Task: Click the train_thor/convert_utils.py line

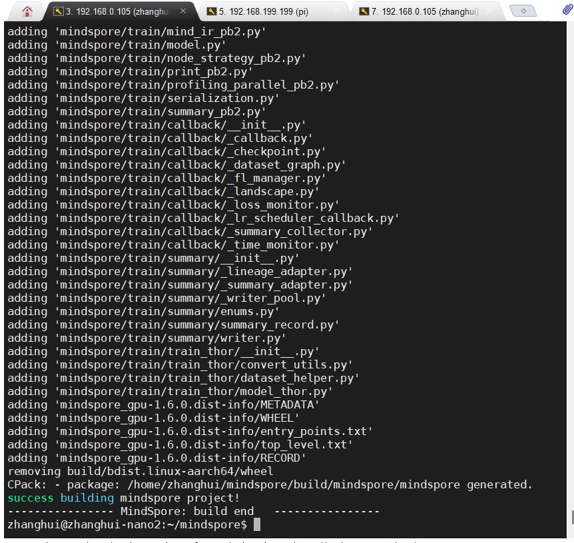Action: coord(180,364)
